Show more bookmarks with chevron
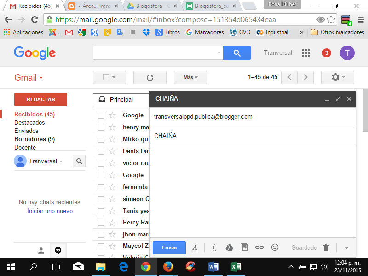Viewport: 368px width, 276px height. (301, 32)
